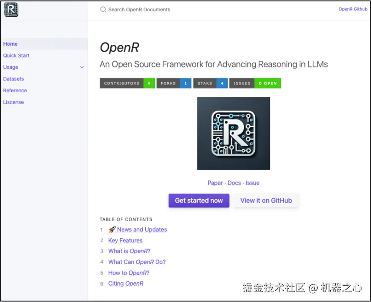The height and width of the screenshot is (302, 371).
Task: Click the Issues 0 open badge
Action: point(255,83)
